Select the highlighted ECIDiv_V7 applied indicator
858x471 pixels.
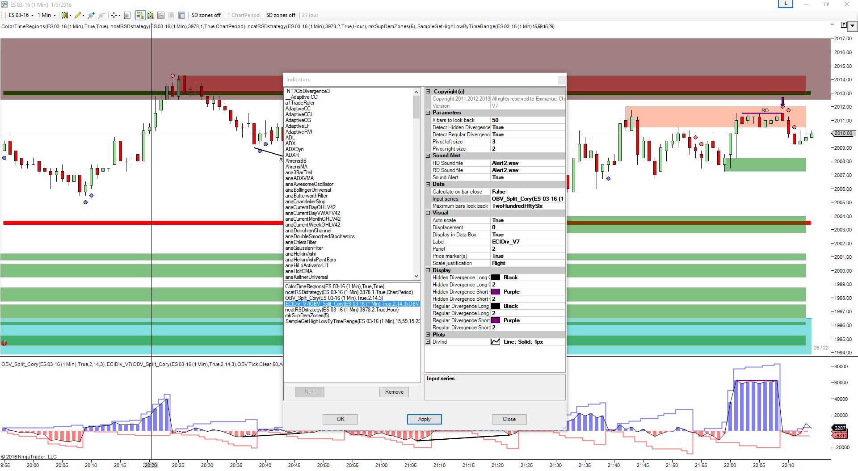(352, 304)
